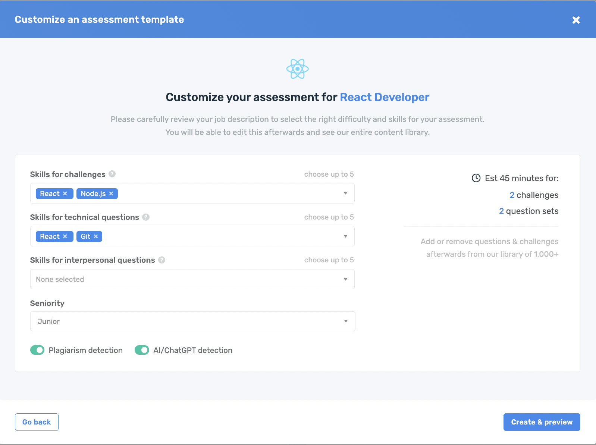Click the React atom logo icon
Image resolution: width=596 pixels, height=445 pixels.
297,69
